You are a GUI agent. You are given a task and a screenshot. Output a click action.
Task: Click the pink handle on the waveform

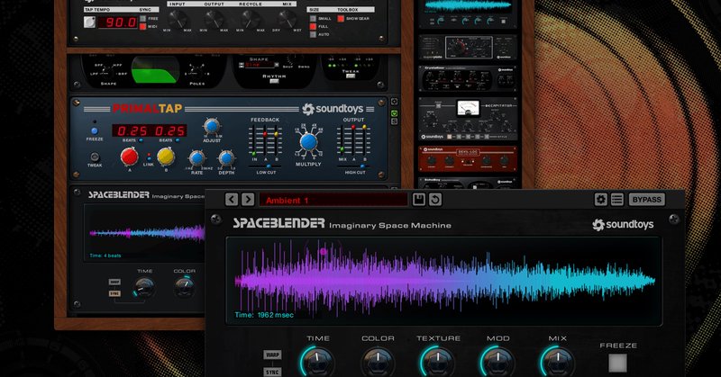(x=324, y=251)
